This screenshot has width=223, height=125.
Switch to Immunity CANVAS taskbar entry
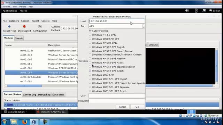pyautogui.click(x=52, y=112)
